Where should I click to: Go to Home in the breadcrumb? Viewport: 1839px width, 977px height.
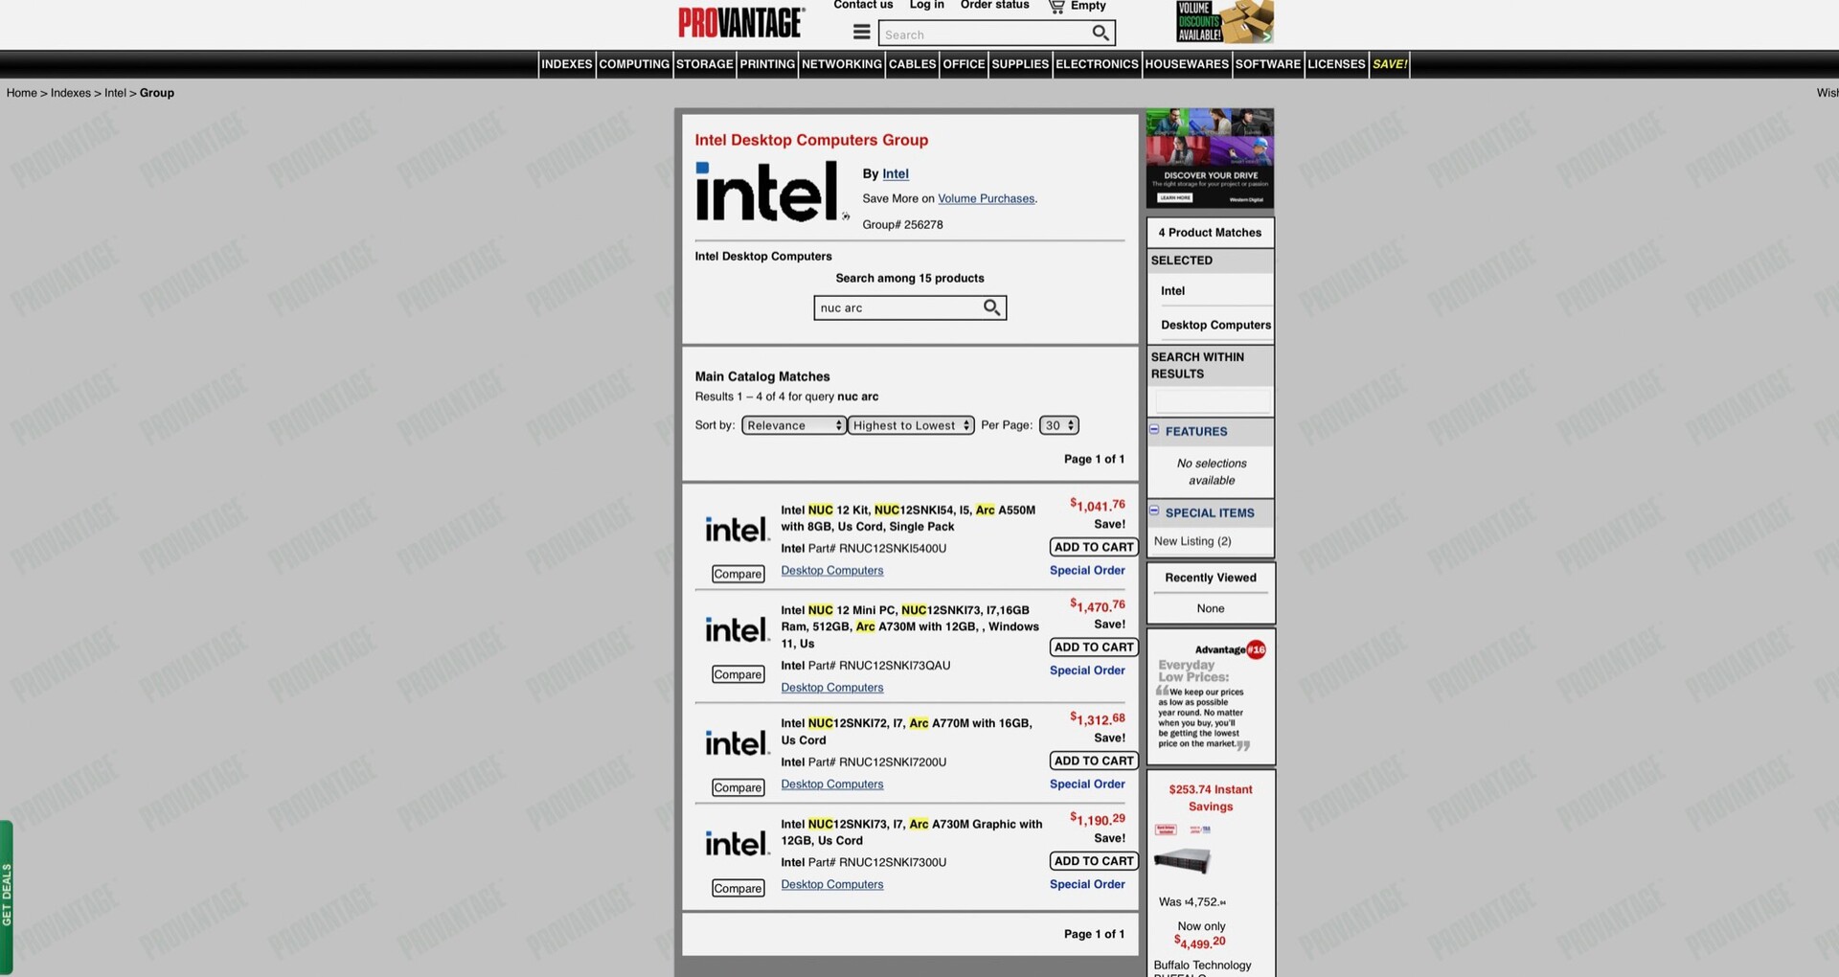point(22,93)
